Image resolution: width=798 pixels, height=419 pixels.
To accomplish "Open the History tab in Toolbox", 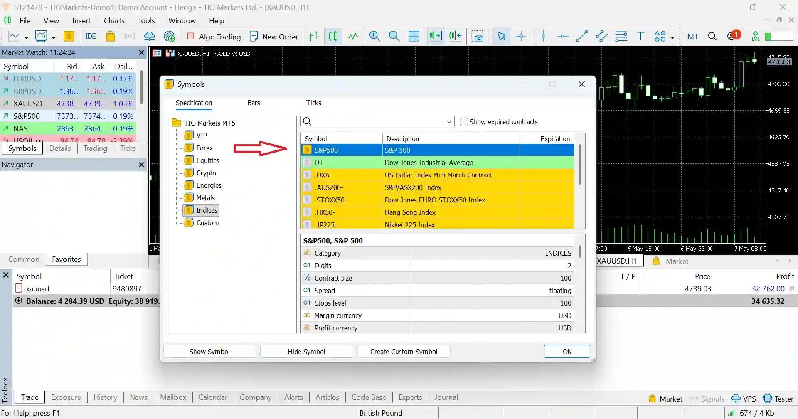I will 105,397.
